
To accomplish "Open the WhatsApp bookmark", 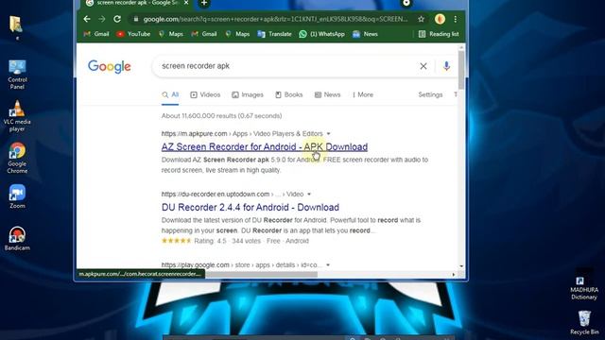I will point(321,34).
